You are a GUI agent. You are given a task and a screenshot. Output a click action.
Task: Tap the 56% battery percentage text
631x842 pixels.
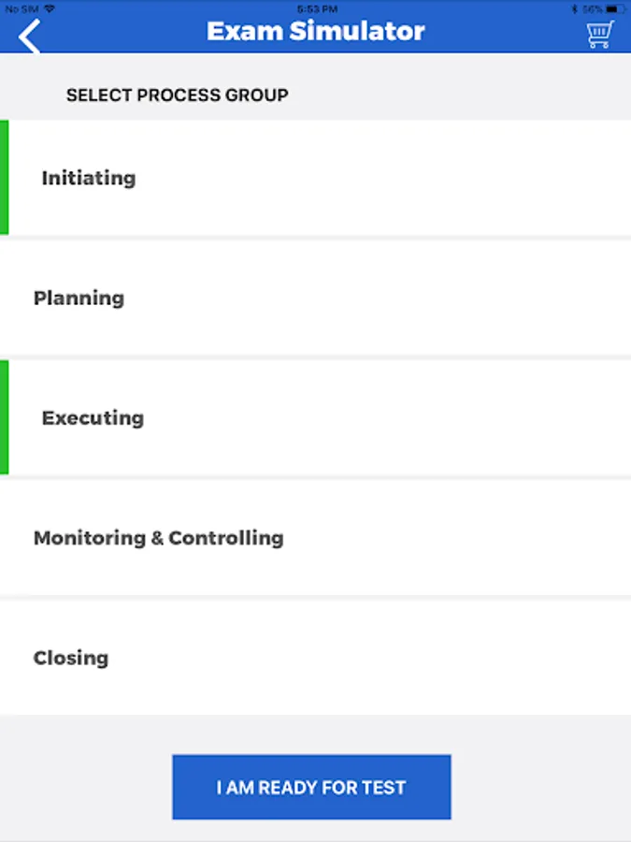592,8
